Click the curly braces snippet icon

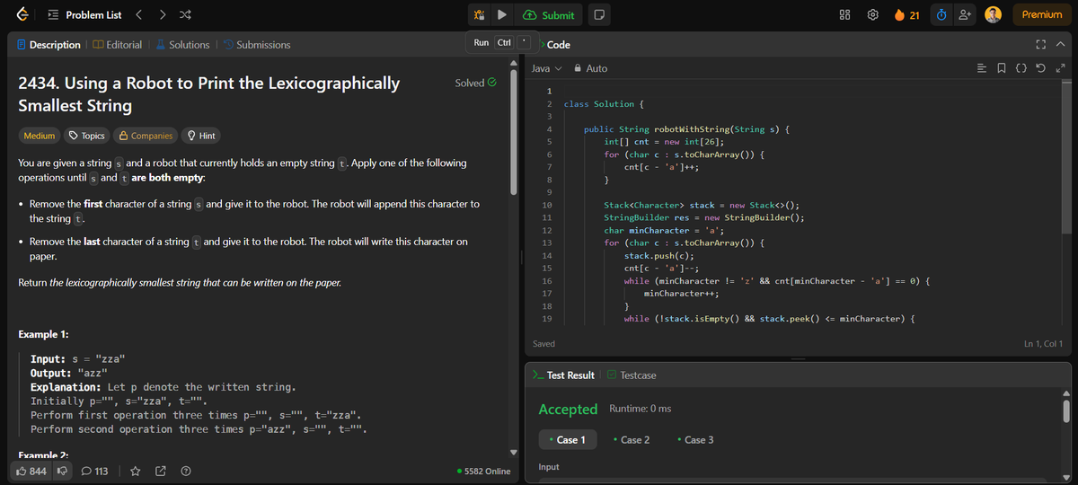1020,68
